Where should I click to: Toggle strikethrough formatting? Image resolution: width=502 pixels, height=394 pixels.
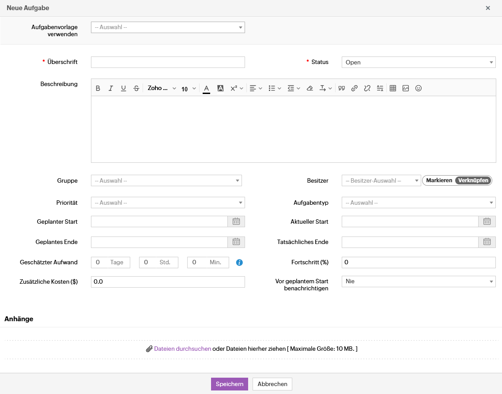pyautogui.click(x=136, y=88)
